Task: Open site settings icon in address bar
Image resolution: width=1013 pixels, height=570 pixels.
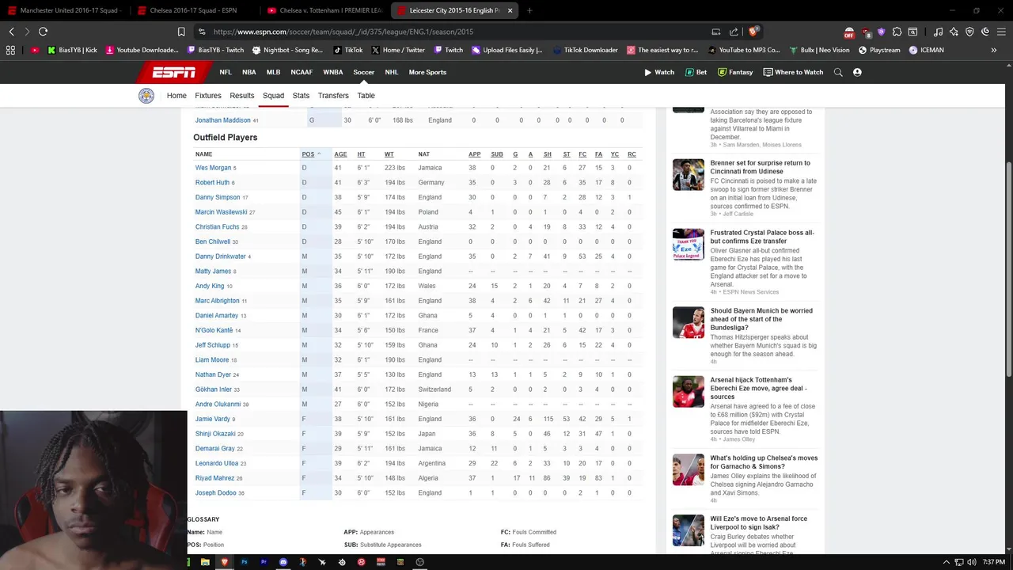Action: coord(202,32)
